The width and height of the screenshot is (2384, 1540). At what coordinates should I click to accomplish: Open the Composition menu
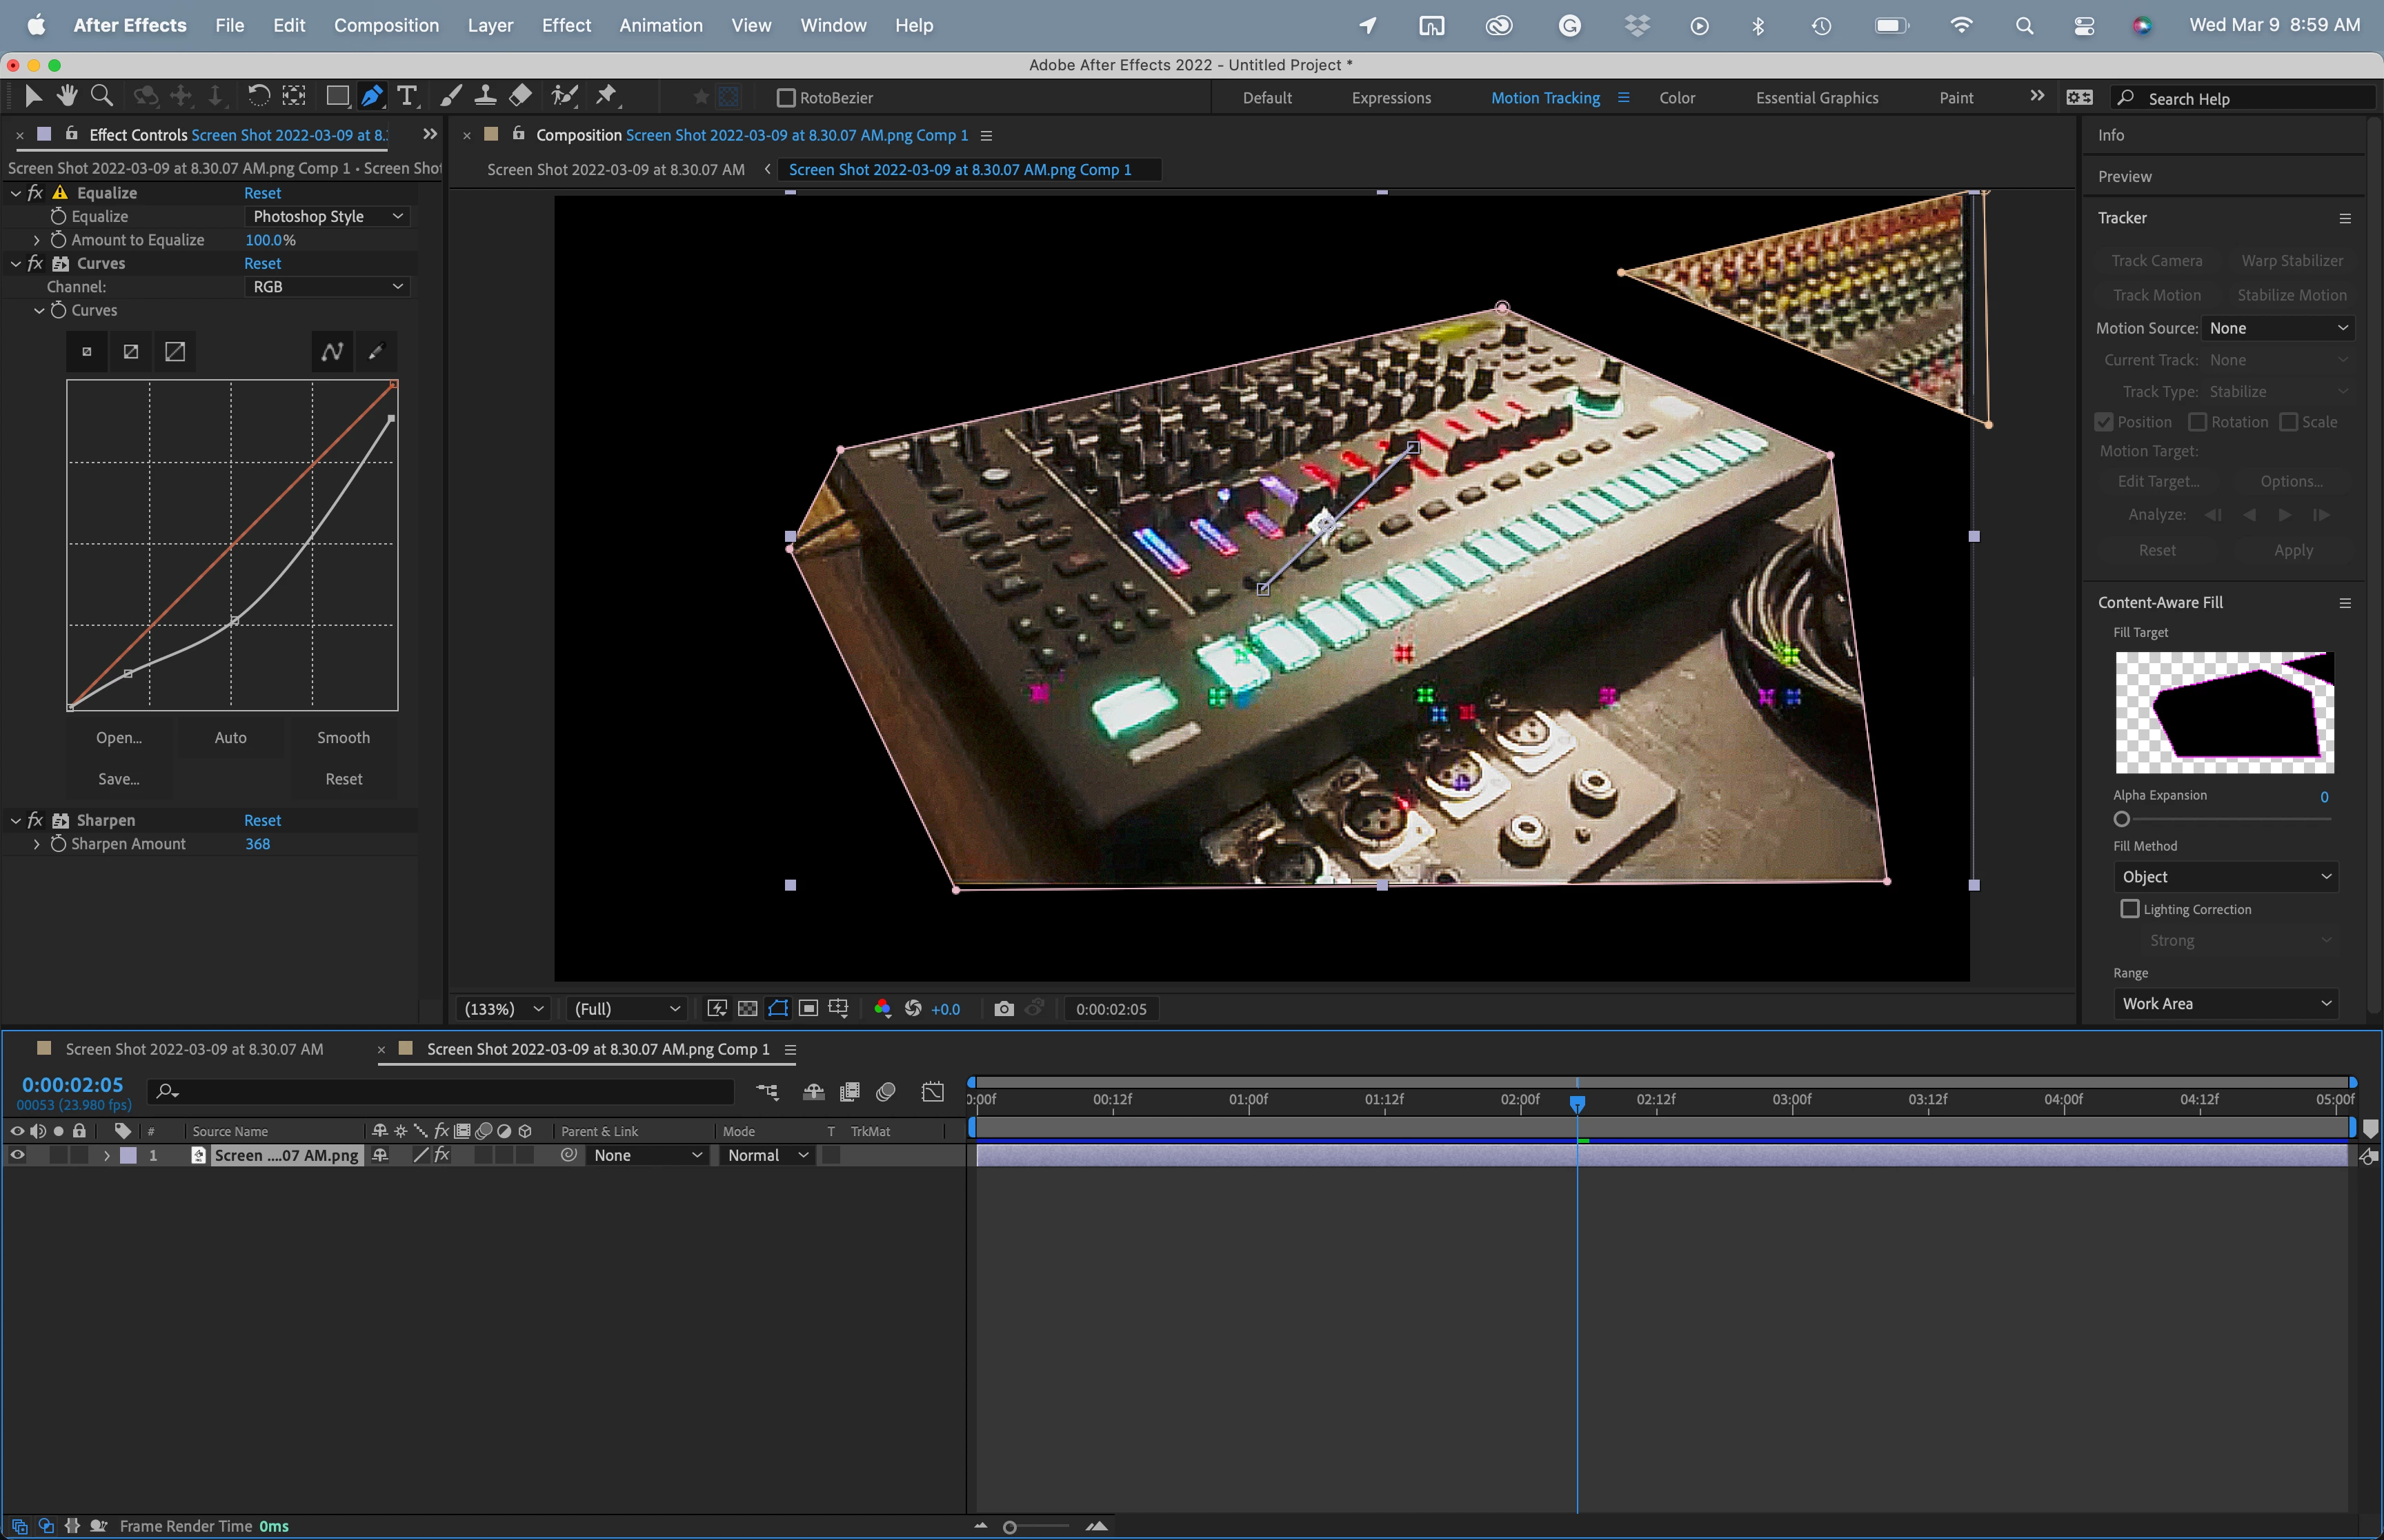386,25
